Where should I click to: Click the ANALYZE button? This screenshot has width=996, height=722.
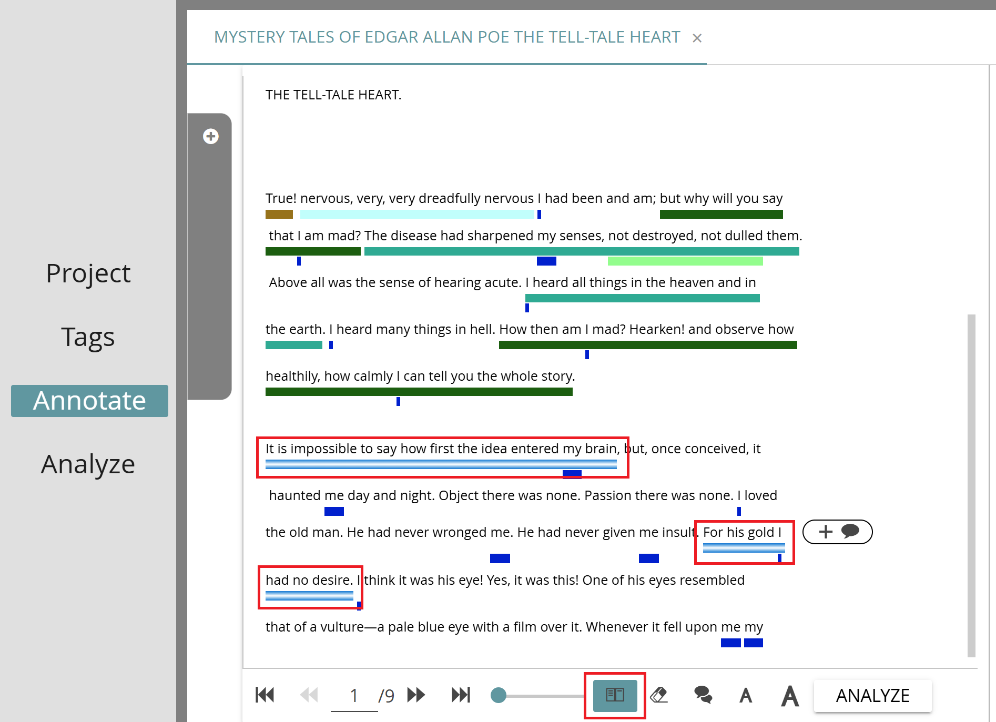(872, 695)
